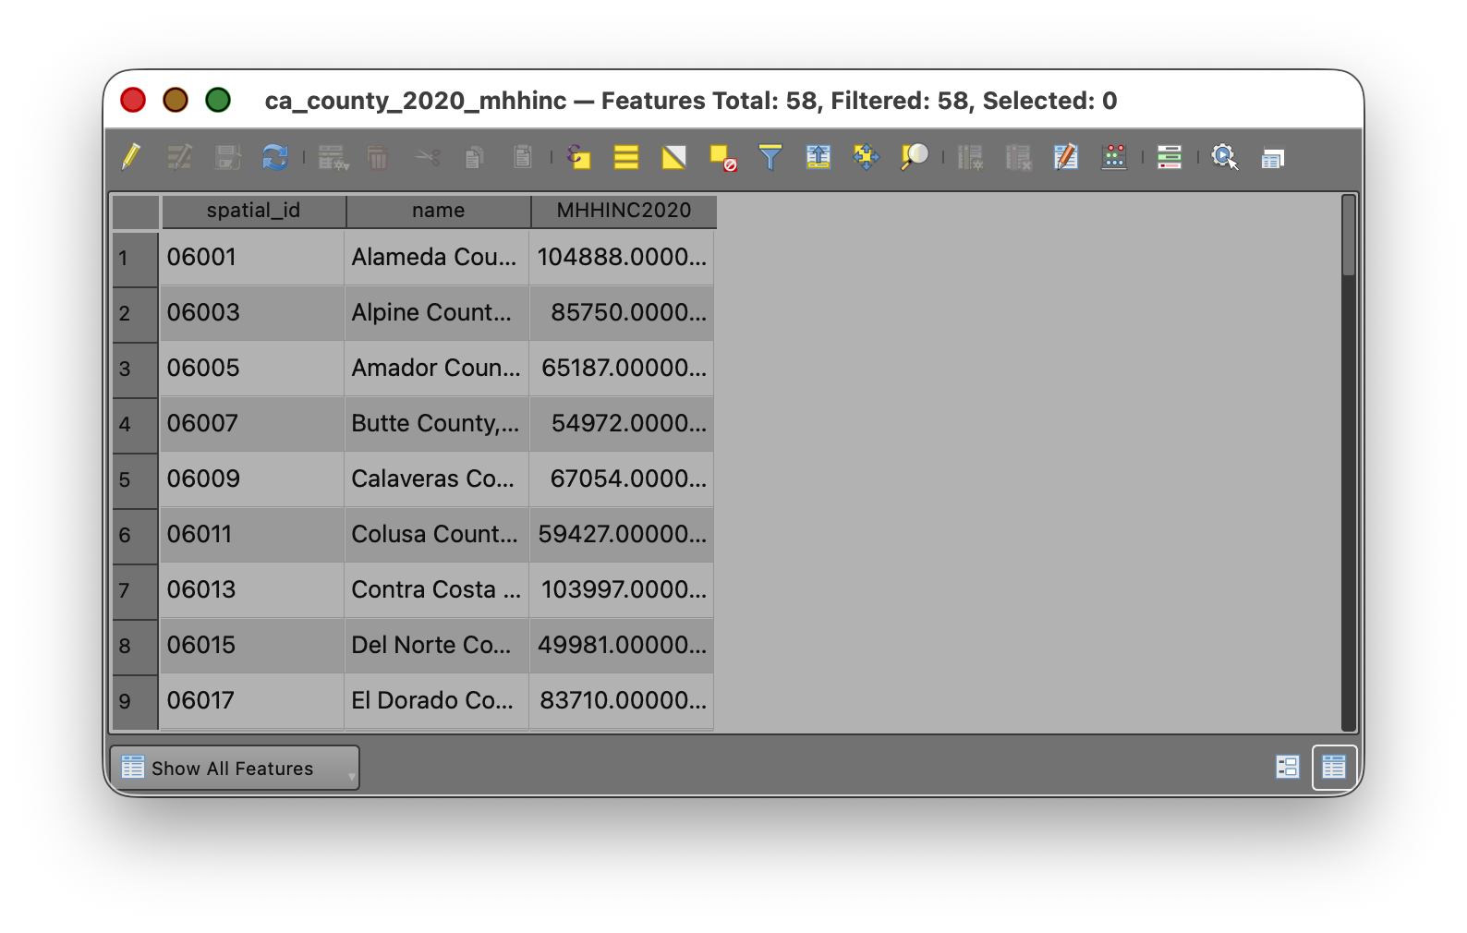Open the filter/select by form funnel icon

click(770, 157)
